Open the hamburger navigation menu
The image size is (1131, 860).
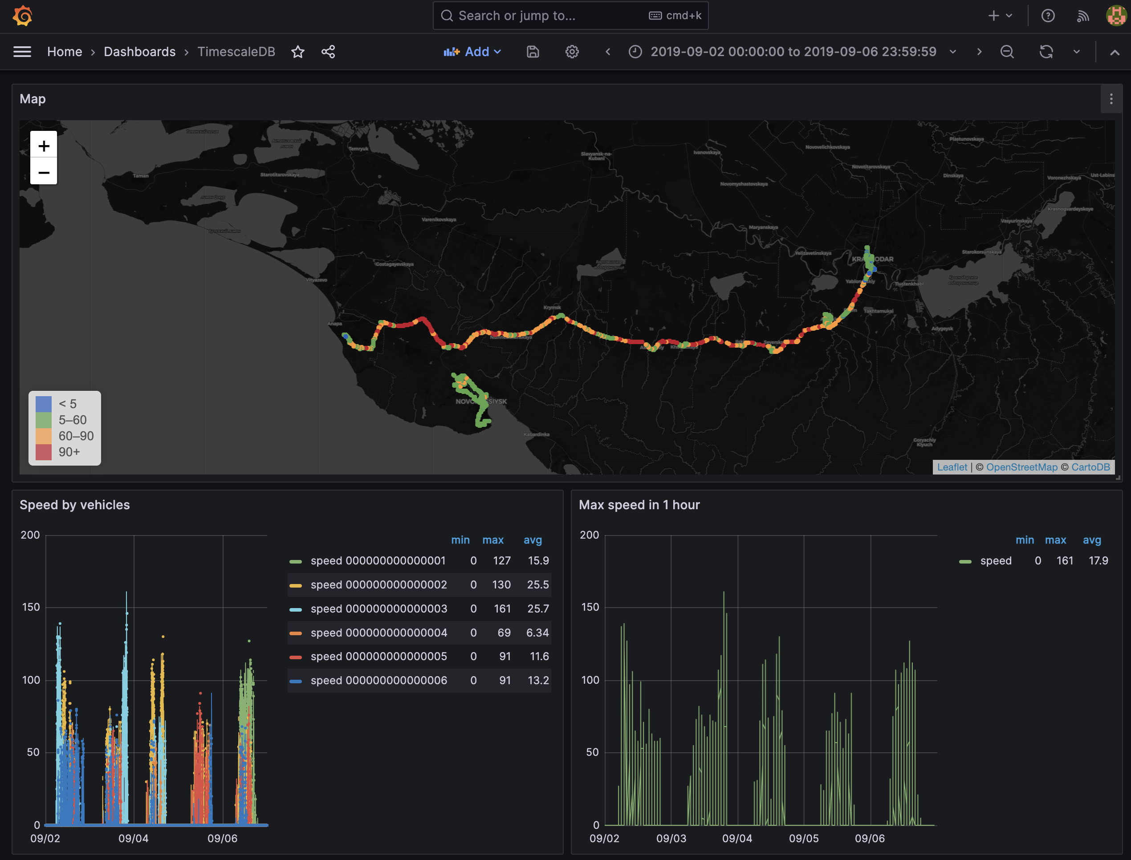[x=22, y=52]
